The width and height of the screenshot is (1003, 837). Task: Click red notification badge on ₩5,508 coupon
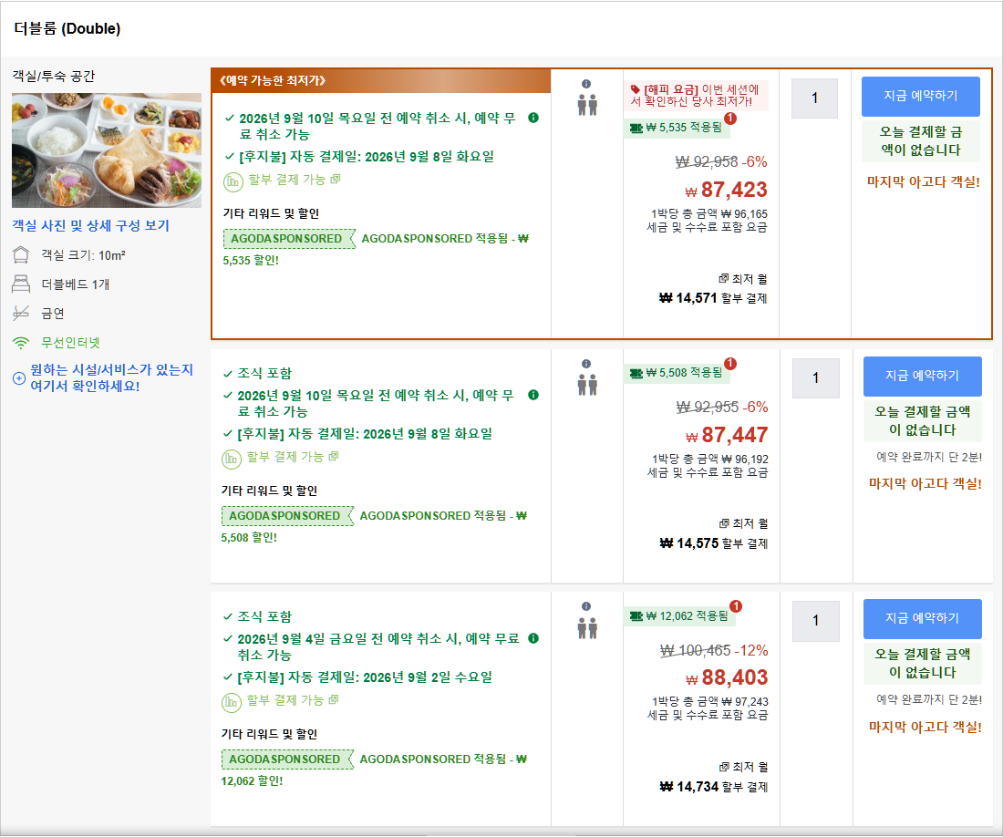[x=730, y=363]
